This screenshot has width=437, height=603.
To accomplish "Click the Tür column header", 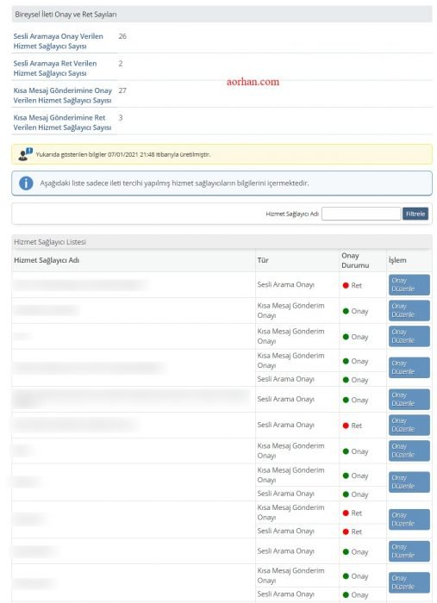I will pos(263,260).
